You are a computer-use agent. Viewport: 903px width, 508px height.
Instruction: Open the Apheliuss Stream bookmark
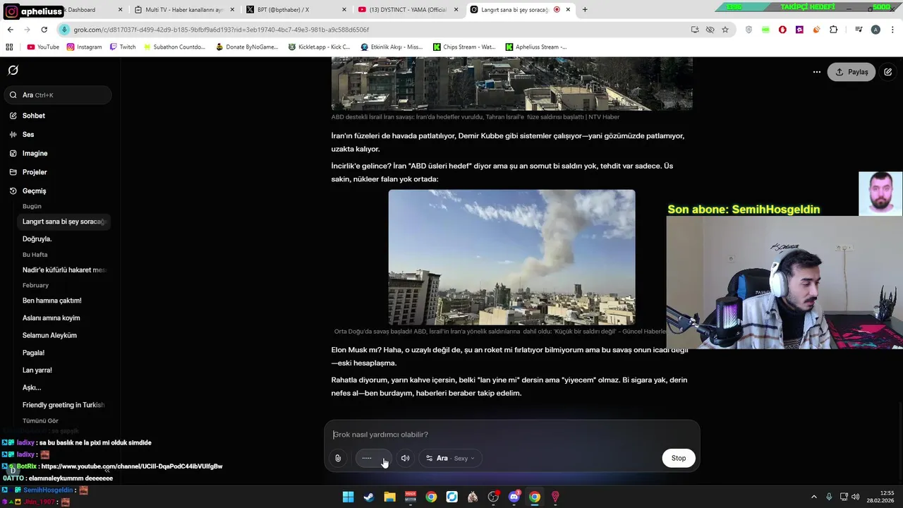point(536,47)
